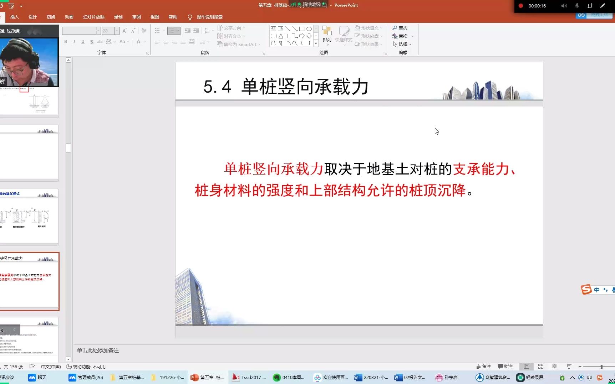Click the add or remove columns icon
The height and width of the screenshot is (384, 615).
pyautogui.click(x=203, y=42)
